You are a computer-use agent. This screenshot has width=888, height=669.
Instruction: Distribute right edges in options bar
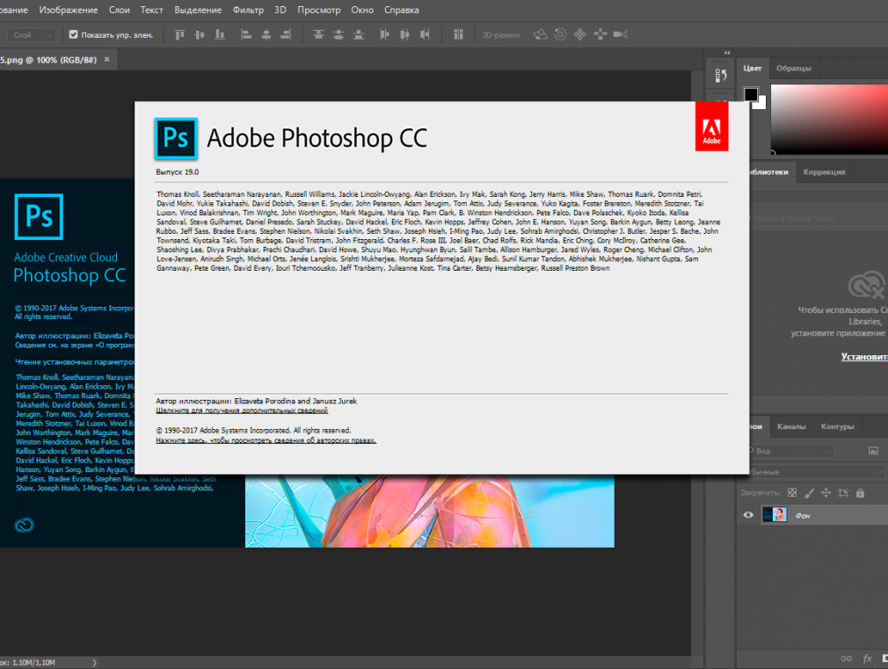[x=425, y=34]
